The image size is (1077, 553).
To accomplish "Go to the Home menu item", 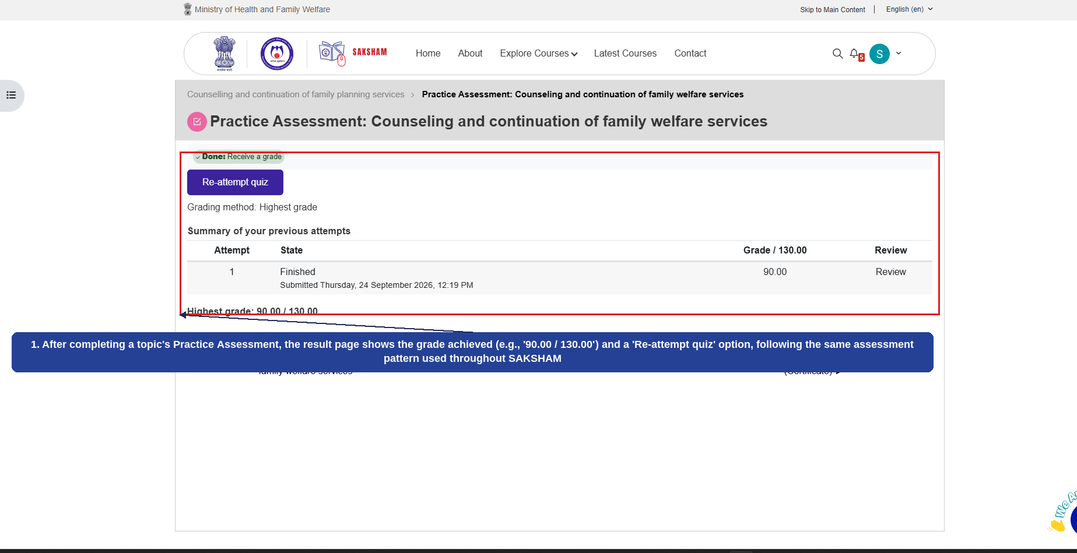I will (x=428, y=54).
